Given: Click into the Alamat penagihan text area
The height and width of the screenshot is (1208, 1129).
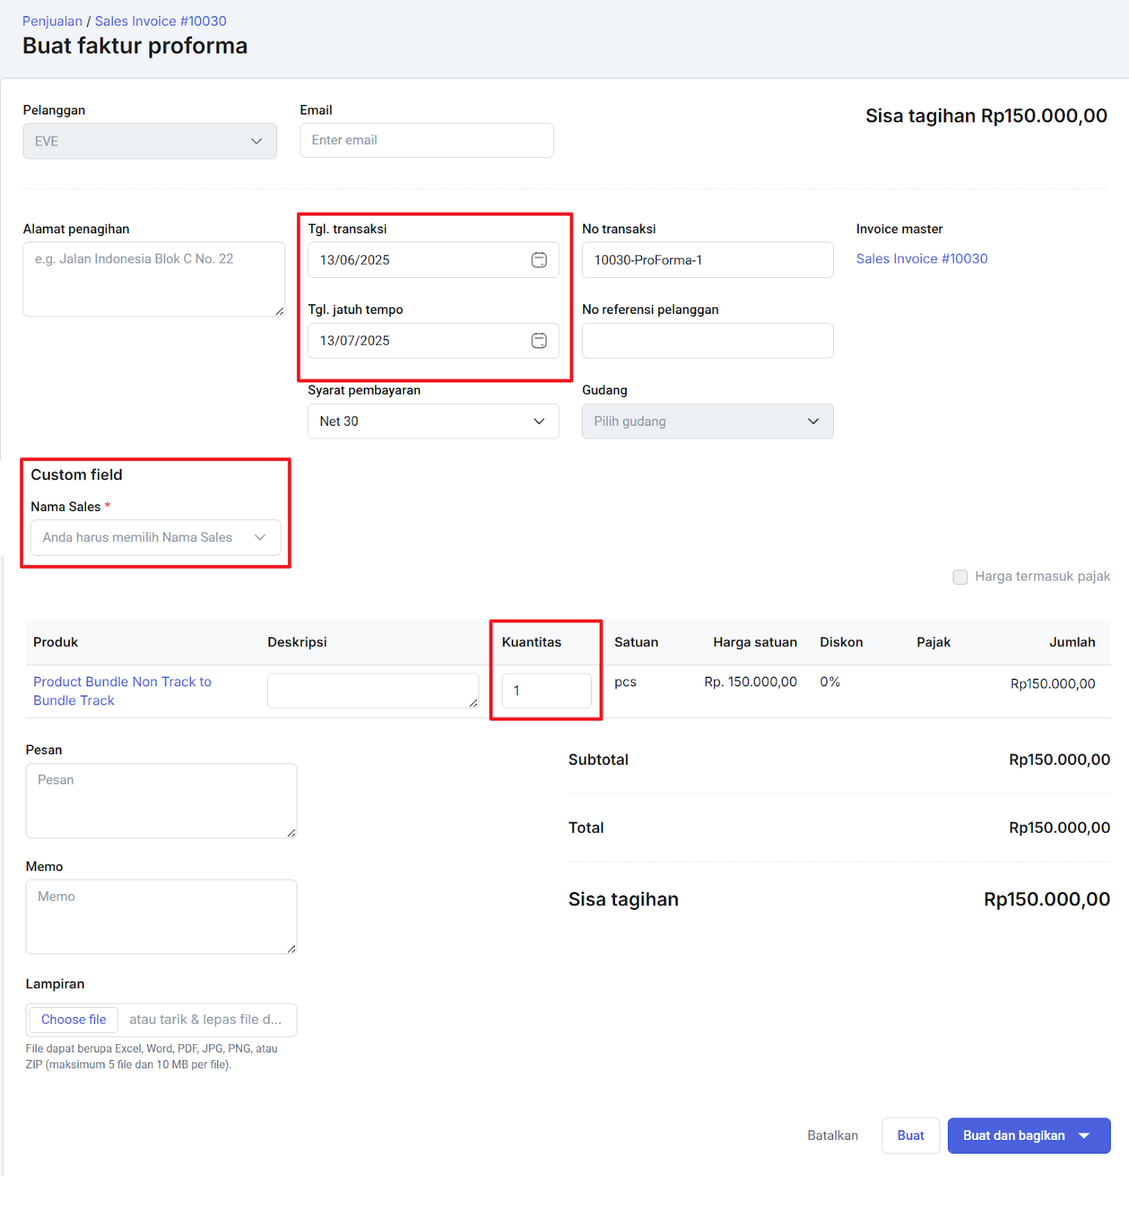Looking at the screenshot, I should pyautogui.click(x=153, y=279).
